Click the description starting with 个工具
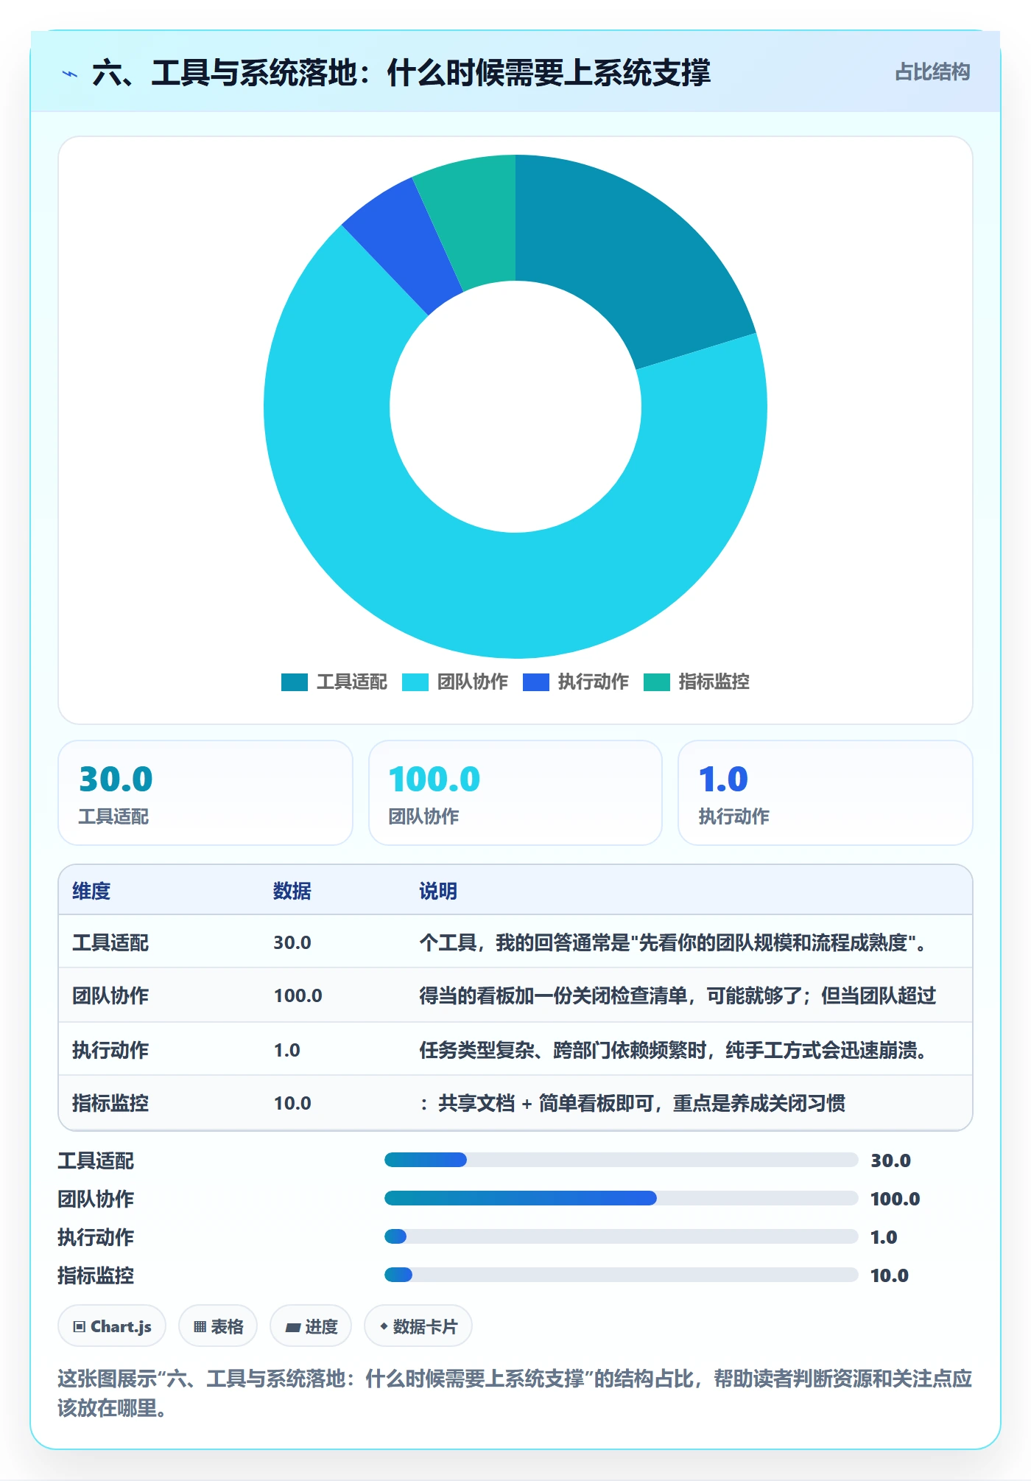Image resolution: width=1031 pixels, height=1481 pixels. 672,942
